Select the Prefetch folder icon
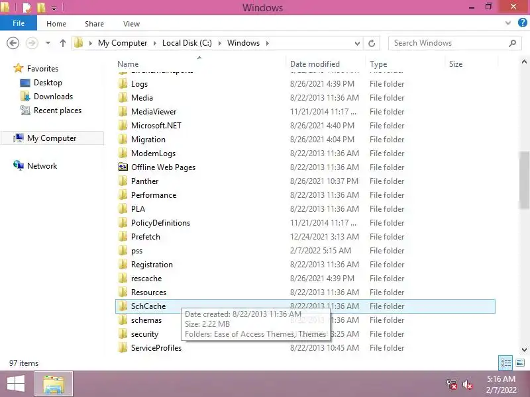This screenshot has width=530, height=397. 123,236
